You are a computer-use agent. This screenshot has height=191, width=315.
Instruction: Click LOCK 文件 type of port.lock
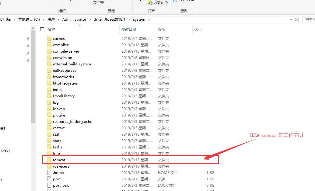pos(167,186)
